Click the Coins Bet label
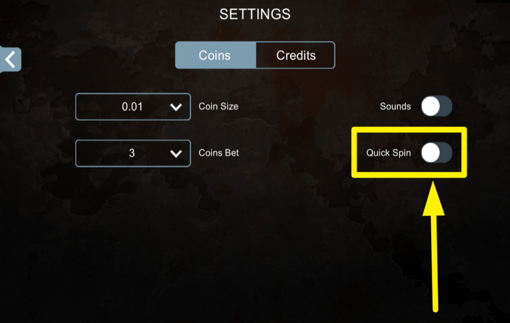 point(219,153)
